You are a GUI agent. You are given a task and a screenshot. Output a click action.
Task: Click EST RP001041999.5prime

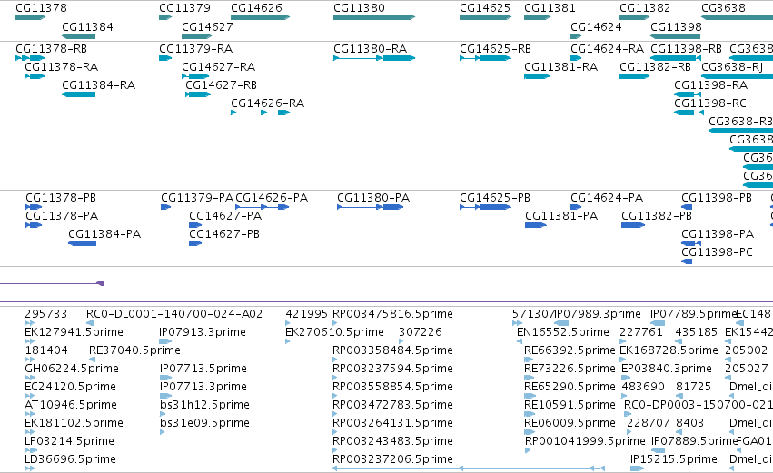pos(585,441)
